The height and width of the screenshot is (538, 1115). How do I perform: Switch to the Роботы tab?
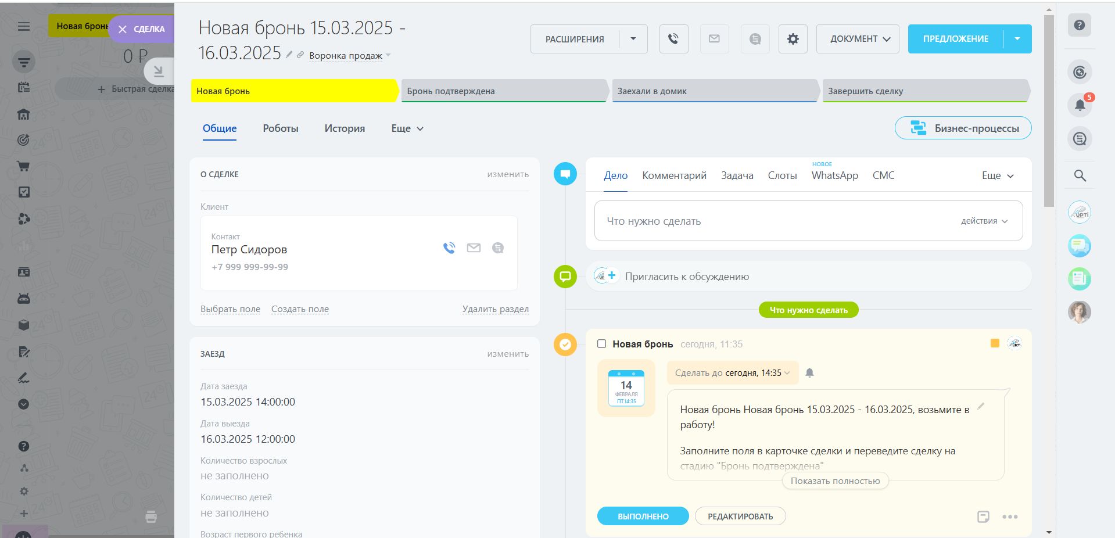[x=281, y=128]
